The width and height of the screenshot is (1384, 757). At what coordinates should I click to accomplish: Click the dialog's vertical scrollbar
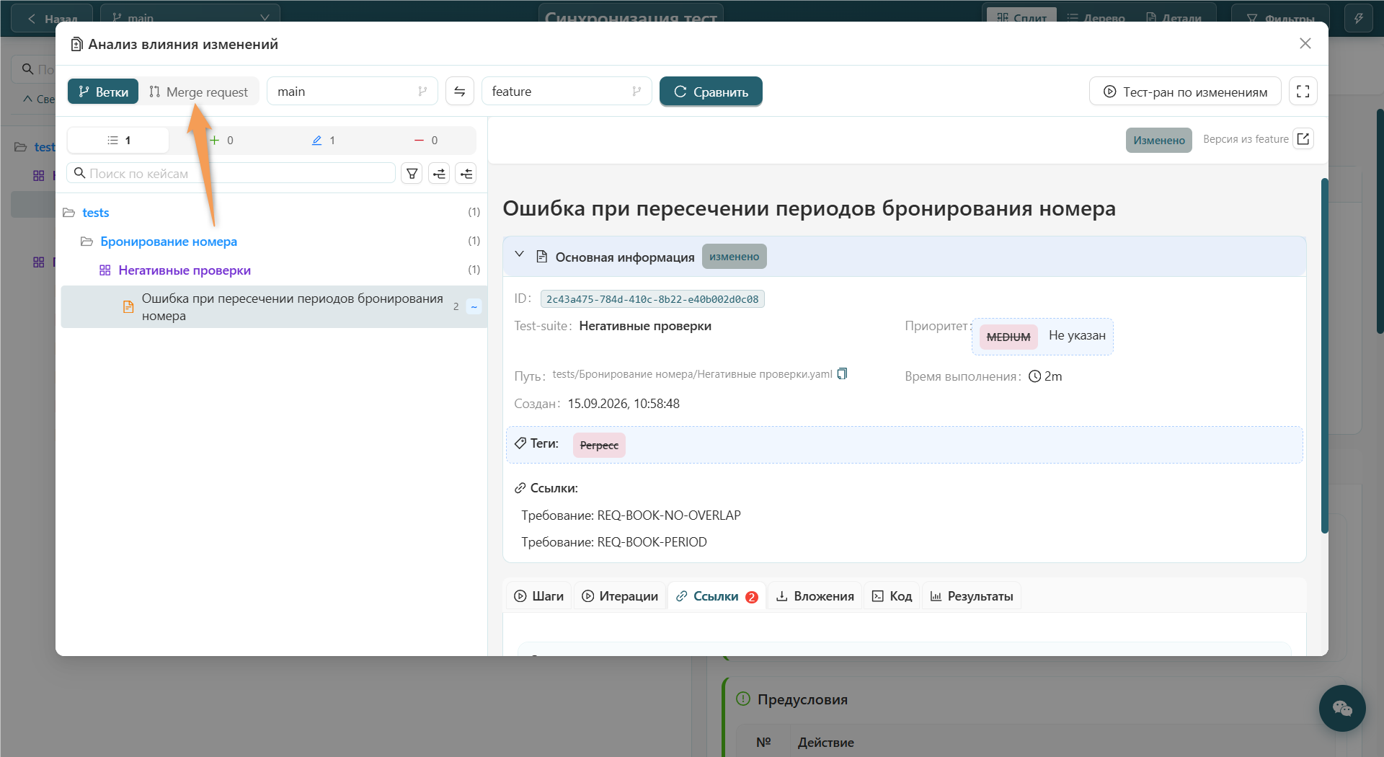point(1324,356)
